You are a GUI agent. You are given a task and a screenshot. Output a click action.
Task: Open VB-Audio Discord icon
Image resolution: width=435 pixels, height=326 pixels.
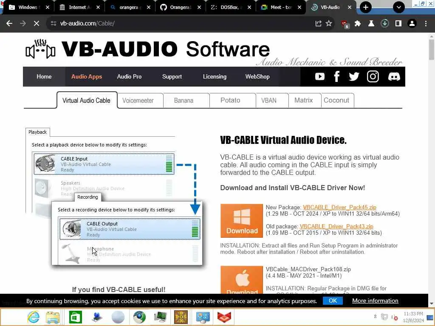394,76
